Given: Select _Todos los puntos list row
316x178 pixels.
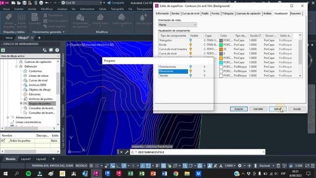Looking at the screenshot, I should pos(30,140).
